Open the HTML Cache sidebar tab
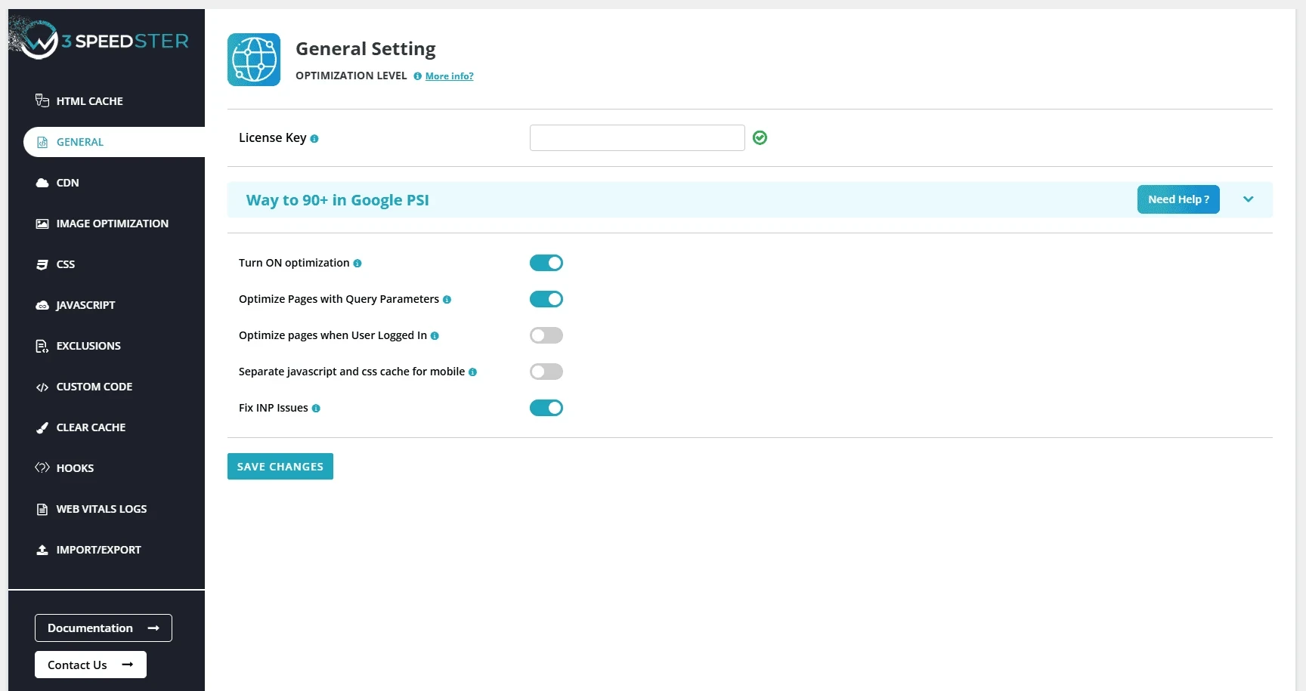 click(x=89, y=101)
